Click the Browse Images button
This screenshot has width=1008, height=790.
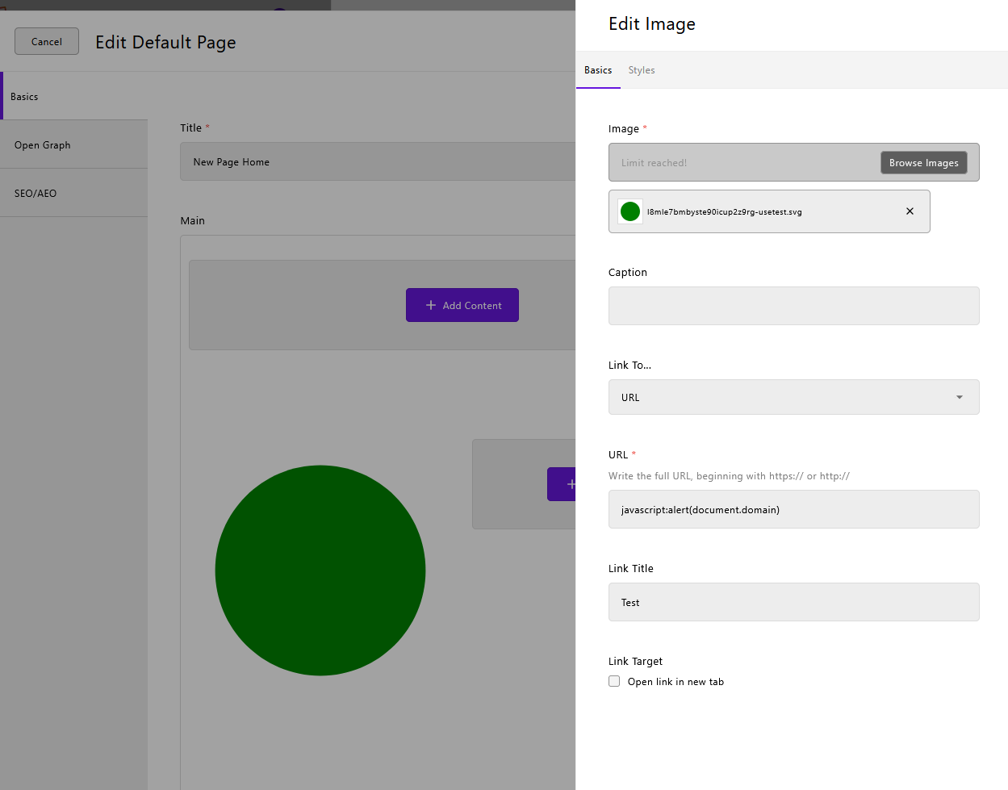[924, 162]
